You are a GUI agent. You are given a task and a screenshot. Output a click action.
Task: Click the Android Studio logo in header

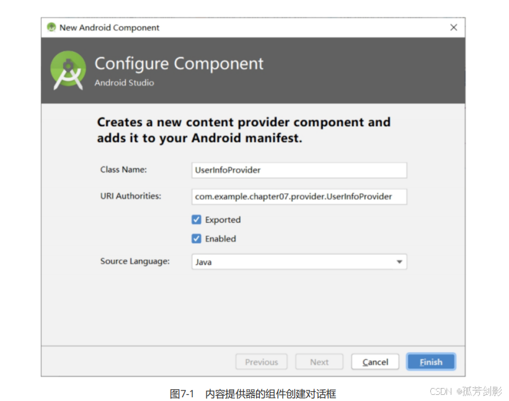point(68,71)
